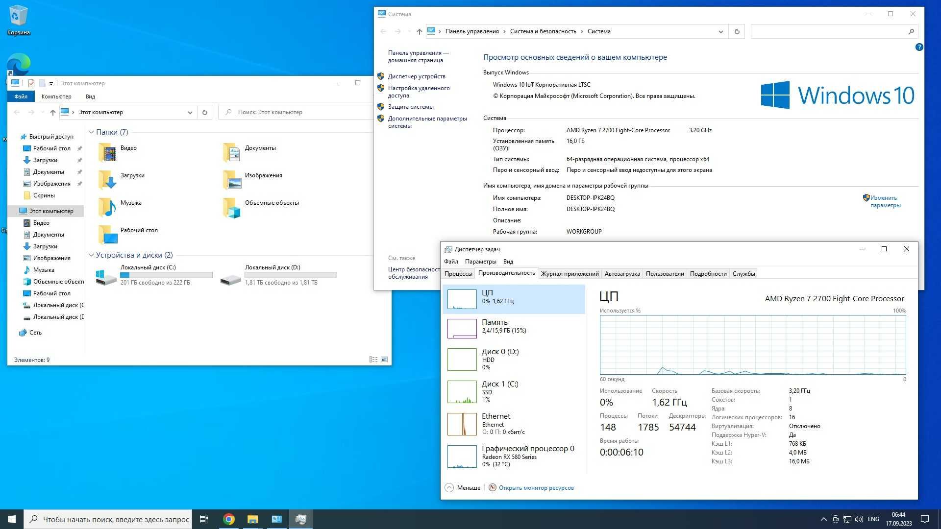The image size is (941, 529).
Task: Click Система и безопасность breadcrumb
Action: [x=543, y=31]
